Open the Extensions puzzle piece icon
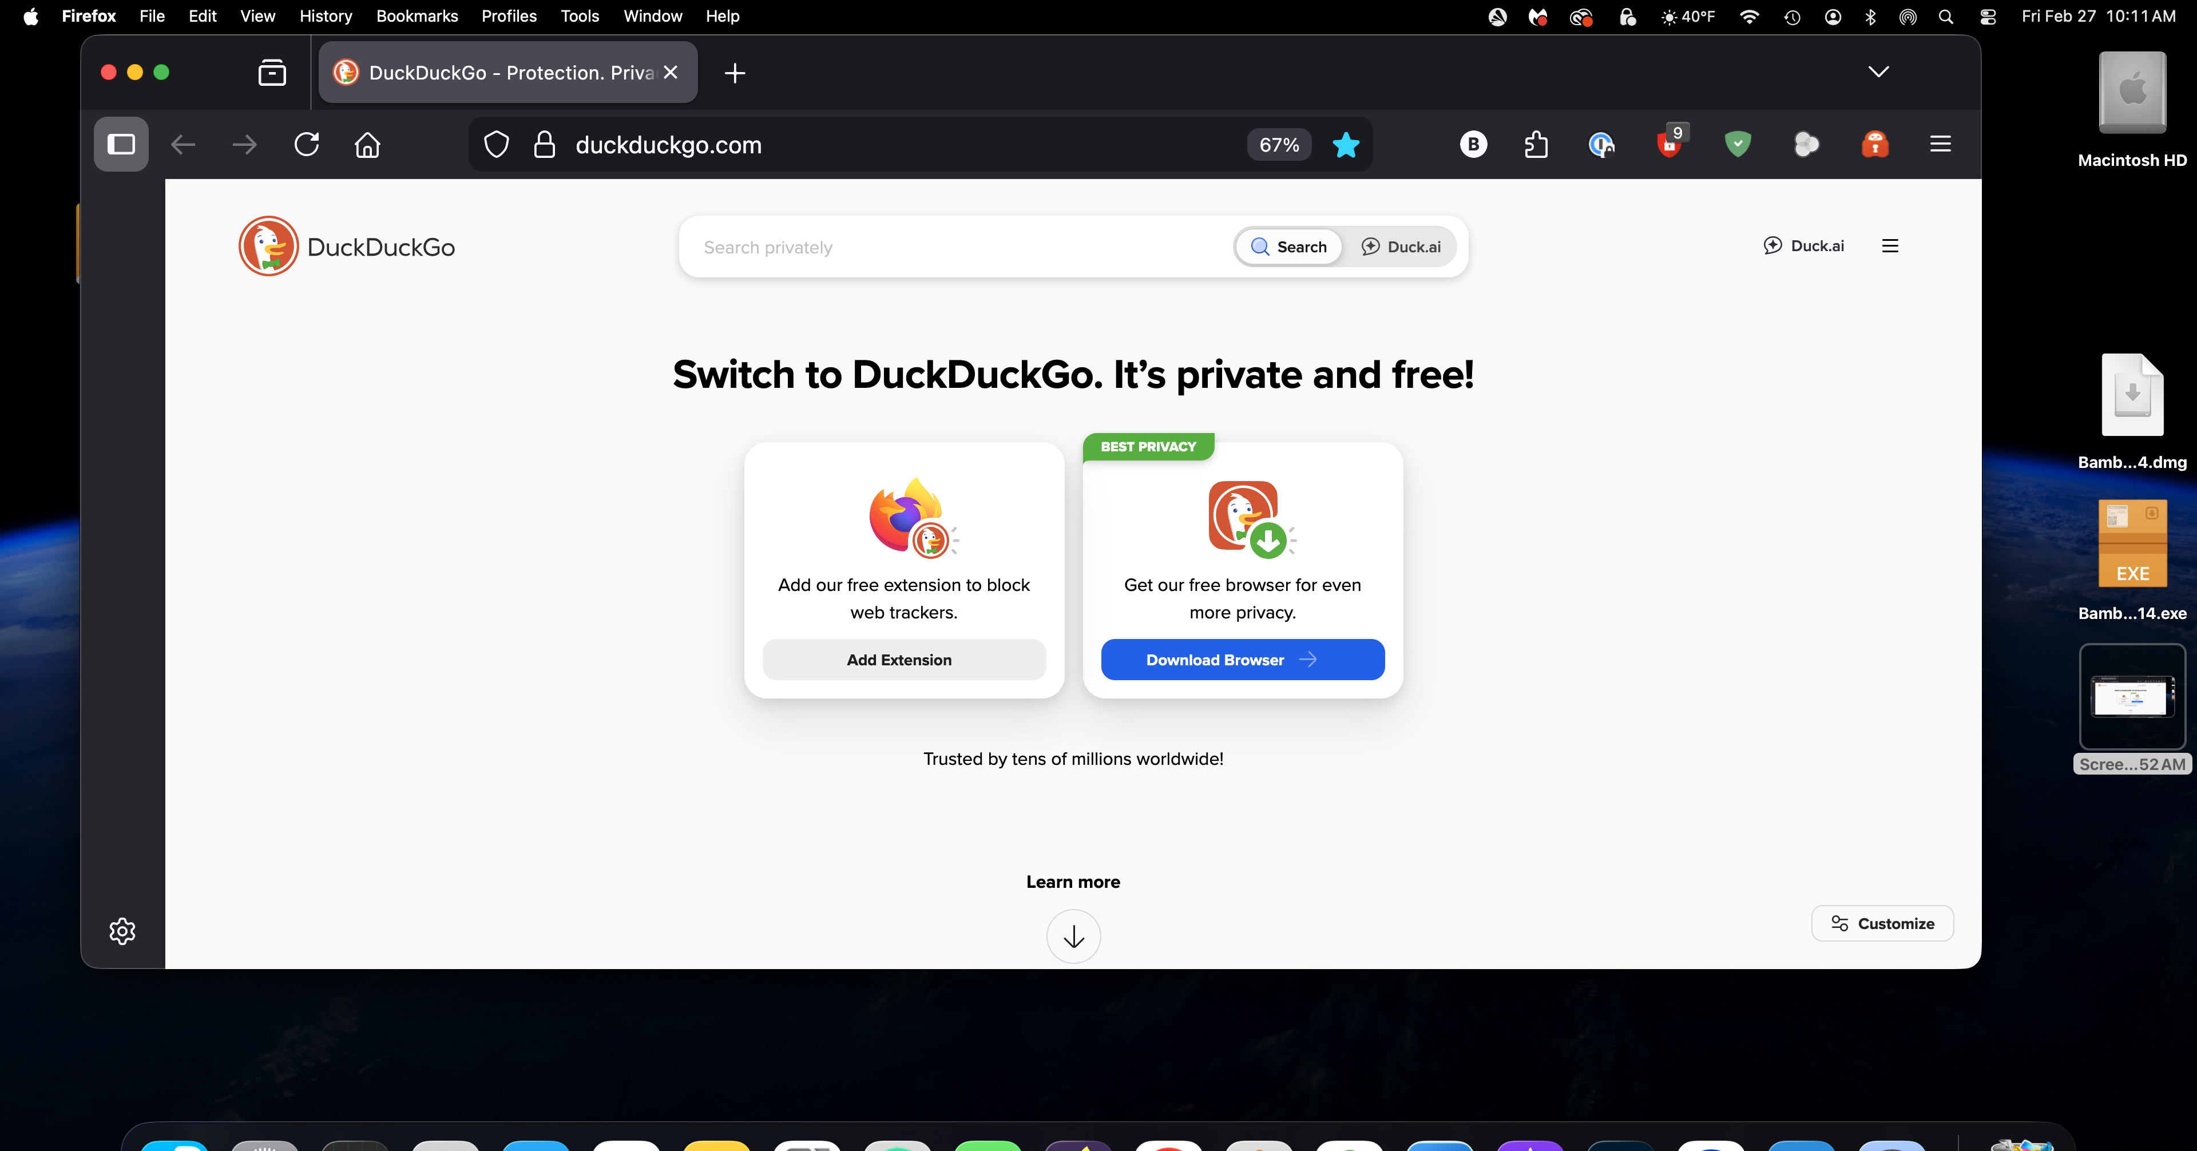 click(1536, 144)
